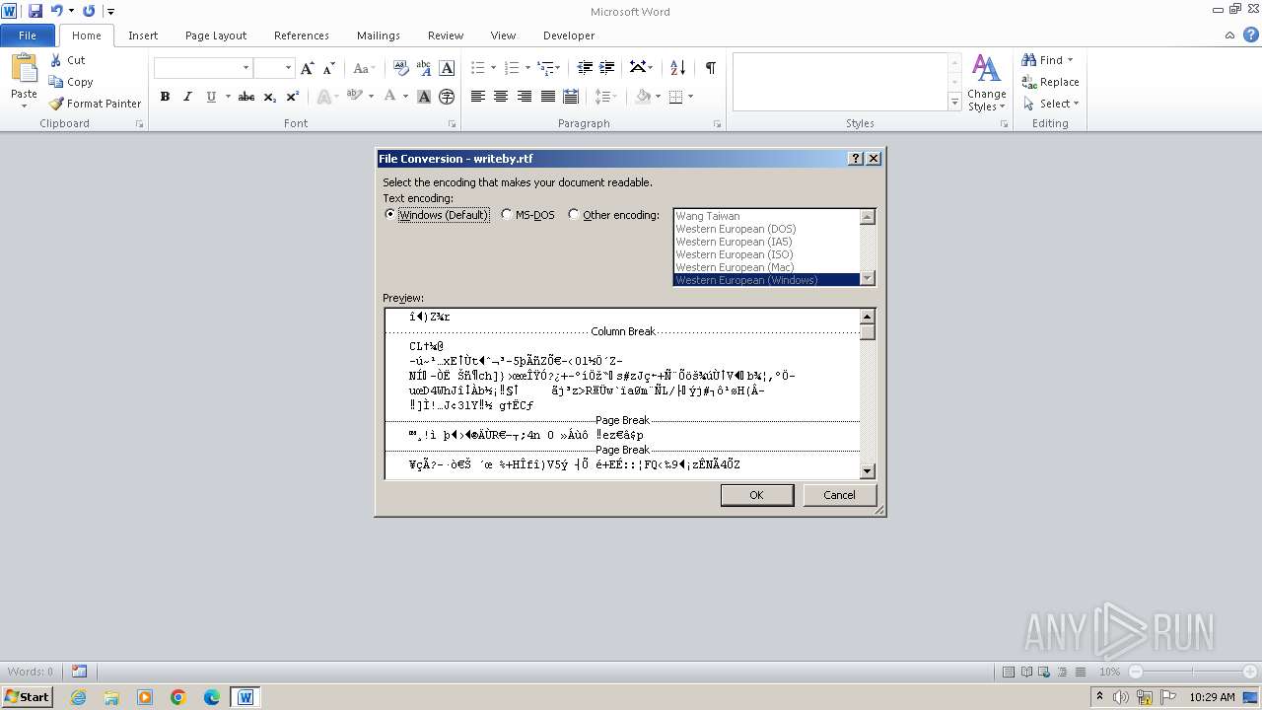The image size is (1262, 710).
Task: Click the Cut scissors icon
Action: [56, 60]
